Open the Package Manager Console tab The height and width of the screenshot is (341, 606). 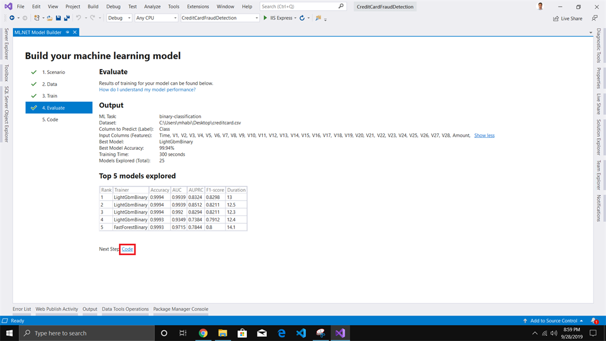tap(180, 309)
